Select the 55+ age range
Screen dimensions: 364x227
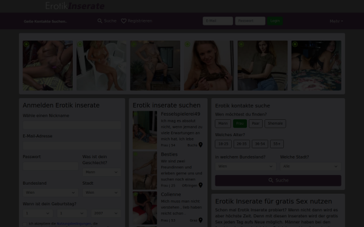click(277, 144)
